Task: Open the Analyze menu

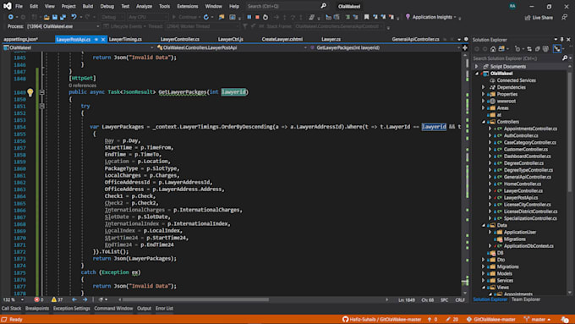Action: 144,6
